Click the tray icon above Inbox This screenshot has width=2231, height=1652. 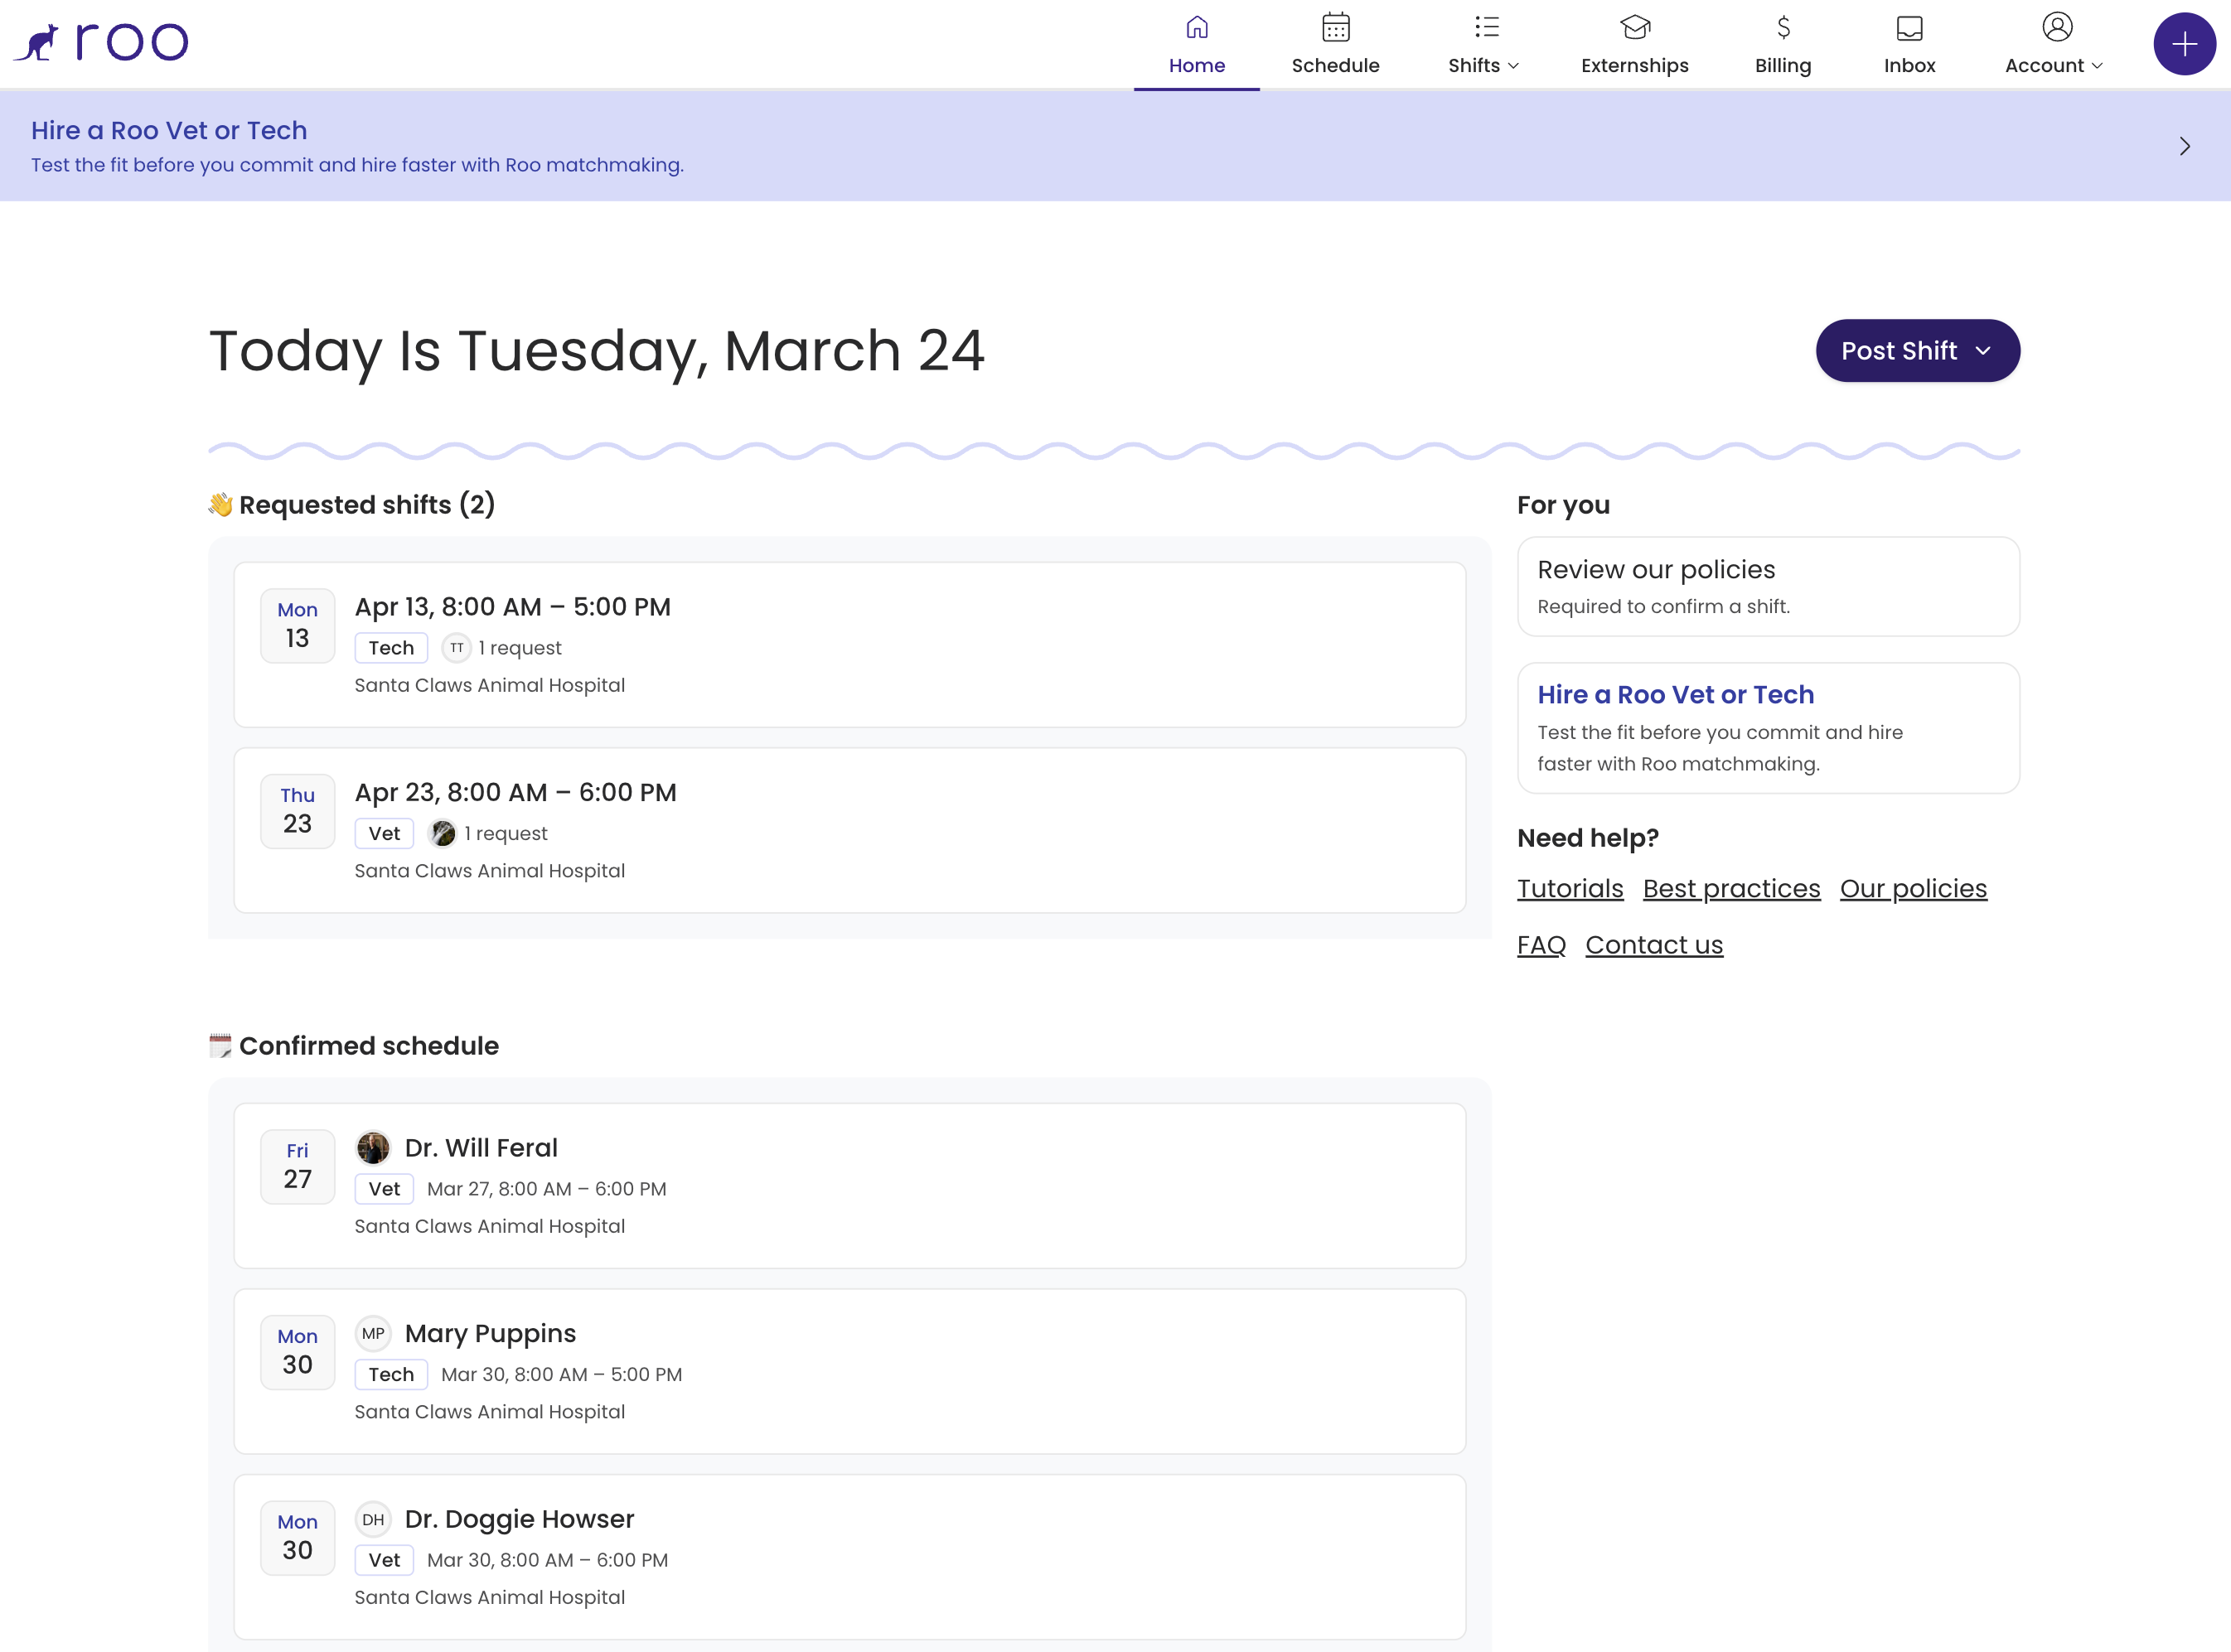1909,28
